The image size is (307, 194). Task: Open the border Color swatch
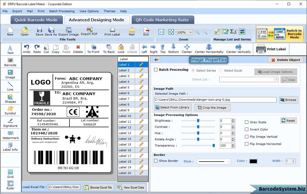point(253,161)
